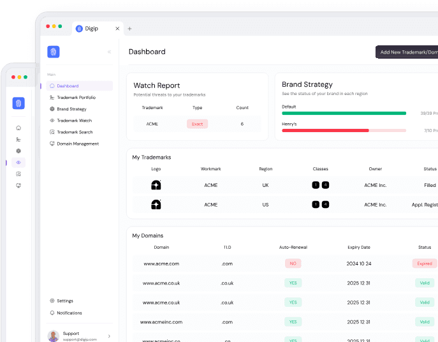Click YES auto-renewal badge for www.acmeinc.com

tap(293, 322)
